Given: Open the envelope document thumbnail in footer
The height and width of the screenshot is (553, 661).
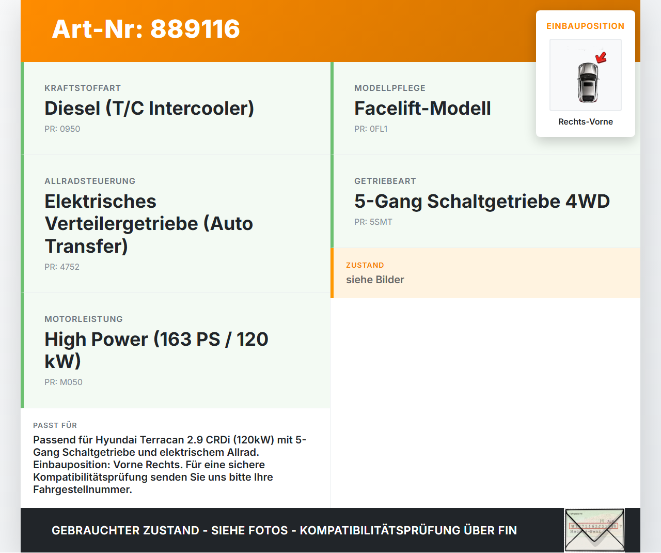Looking at the screenshot, I should pos(594,530).
